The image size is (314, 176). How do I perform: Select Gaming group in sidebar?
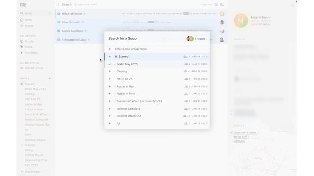(29, 94)
